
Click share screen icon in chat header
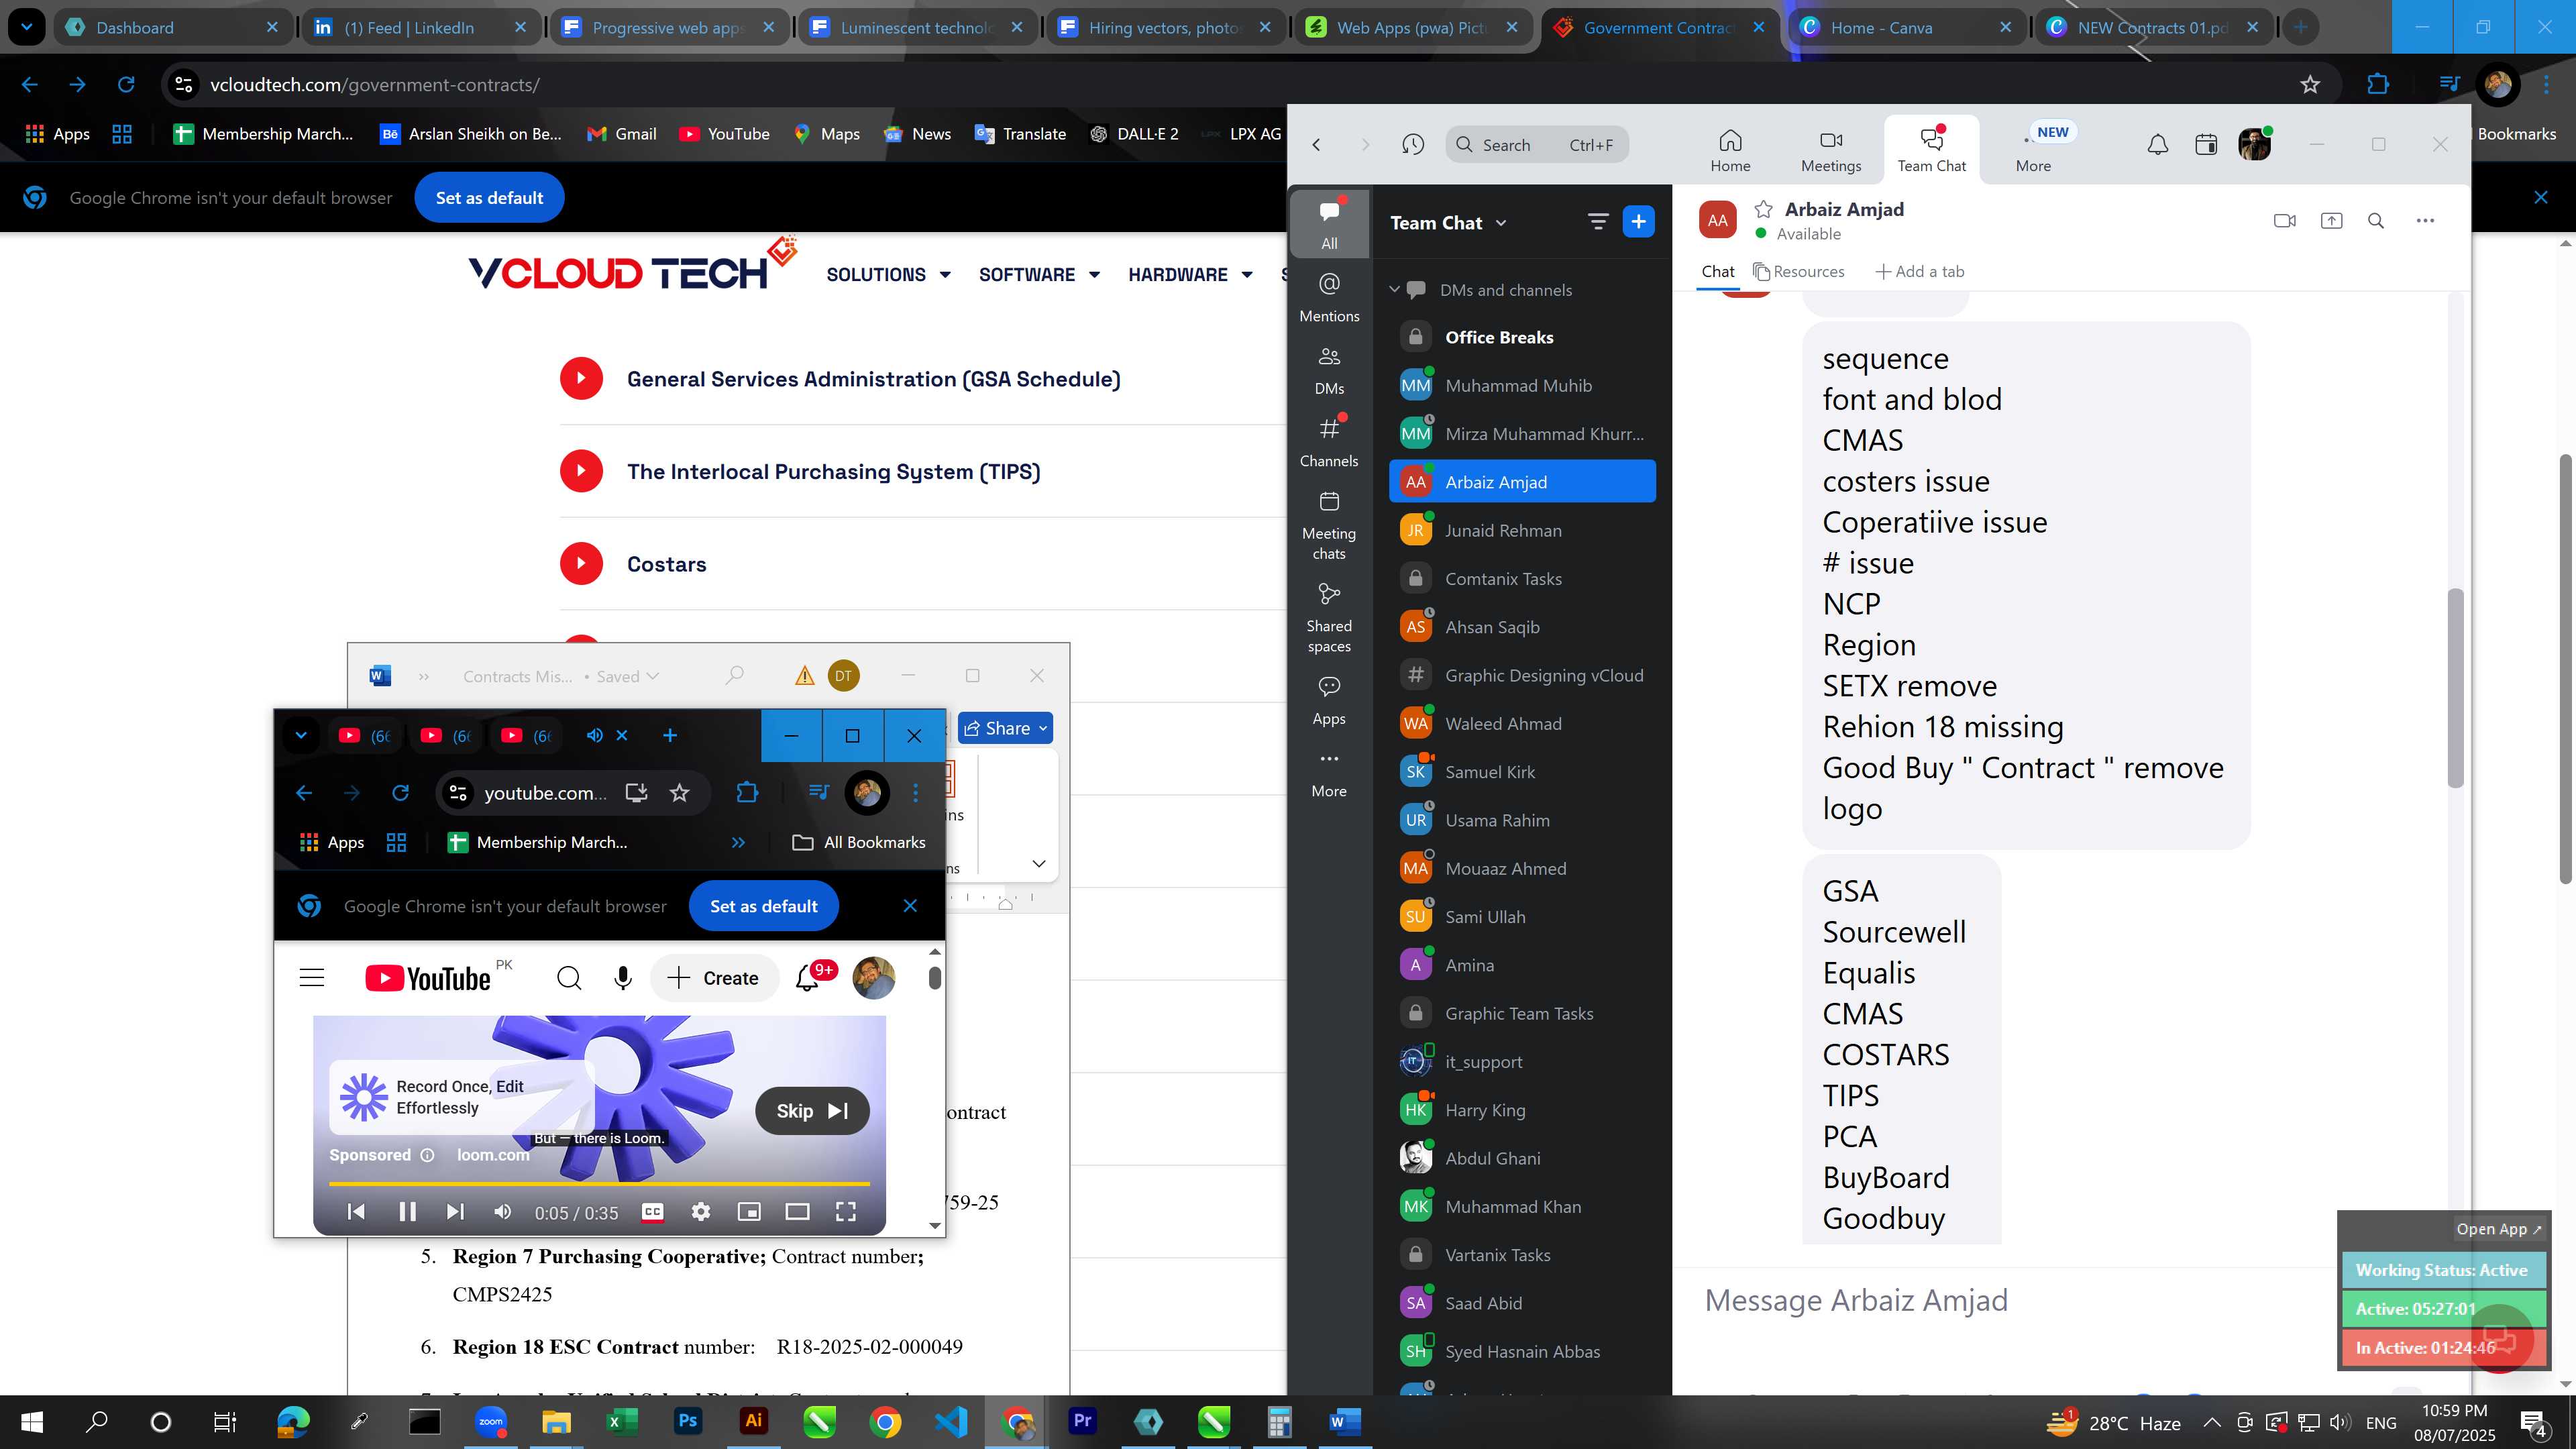tap(2331, 221)
